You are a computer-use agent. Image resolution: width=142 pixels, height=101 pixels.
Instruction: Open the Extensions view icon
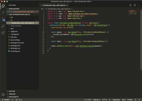(3, 33)
